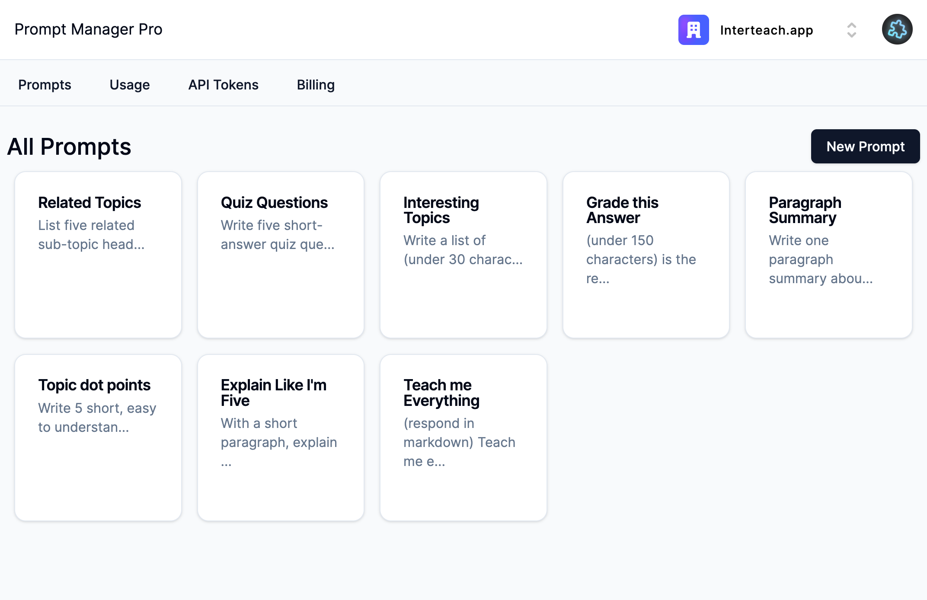Open the Quiz Questions prompt card
Viewport: 927px width, 600px height.
[x=281, y=255]
